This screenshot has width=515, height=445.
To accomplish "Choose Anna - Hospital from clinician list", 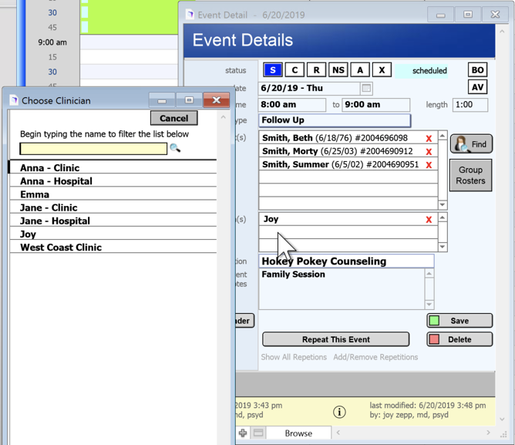I will (56, 181).
